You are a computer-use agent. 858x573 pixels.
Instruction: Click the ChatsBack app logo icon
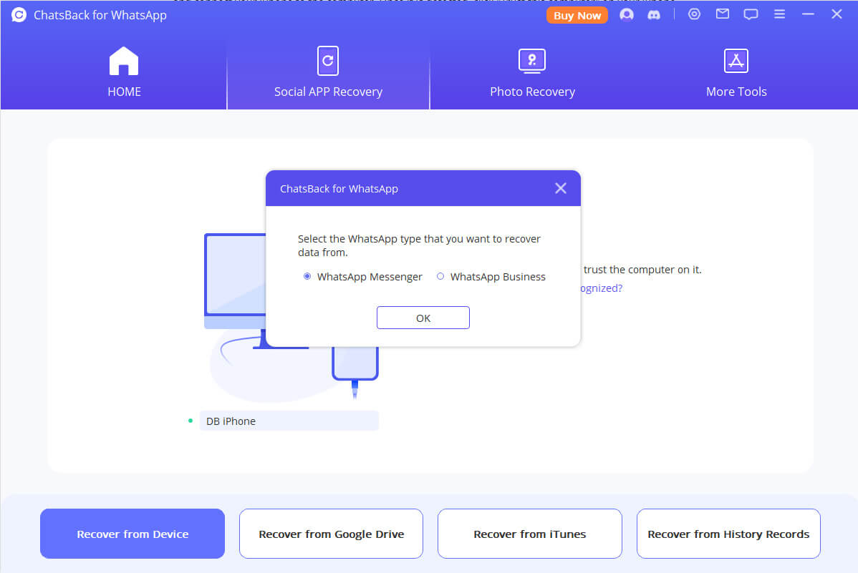(19, 15)
